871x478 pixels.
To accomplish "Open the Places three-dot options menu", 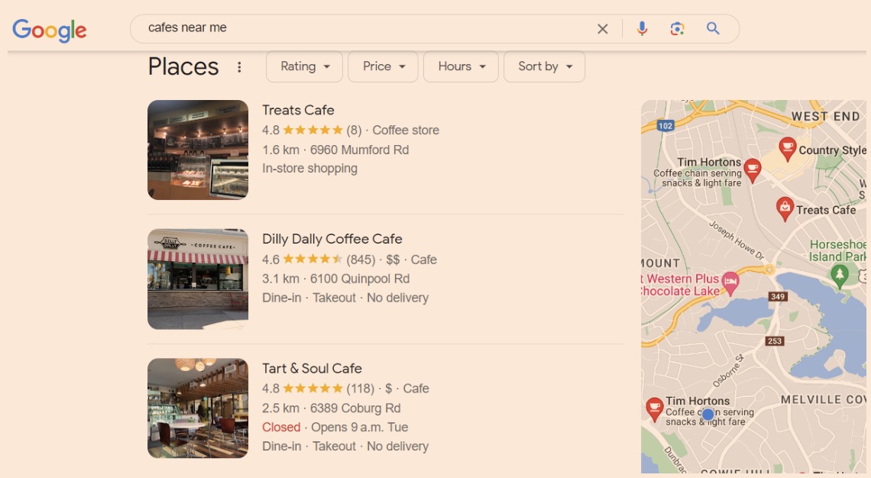I will [239, 67].
